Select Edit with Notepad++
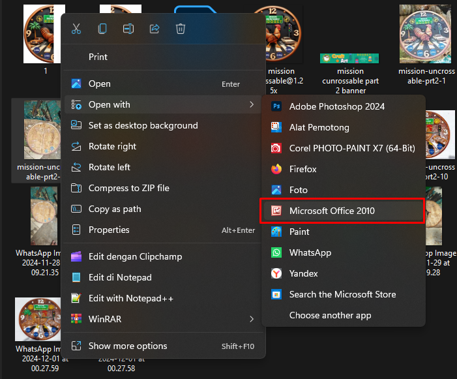 point(163,298)
